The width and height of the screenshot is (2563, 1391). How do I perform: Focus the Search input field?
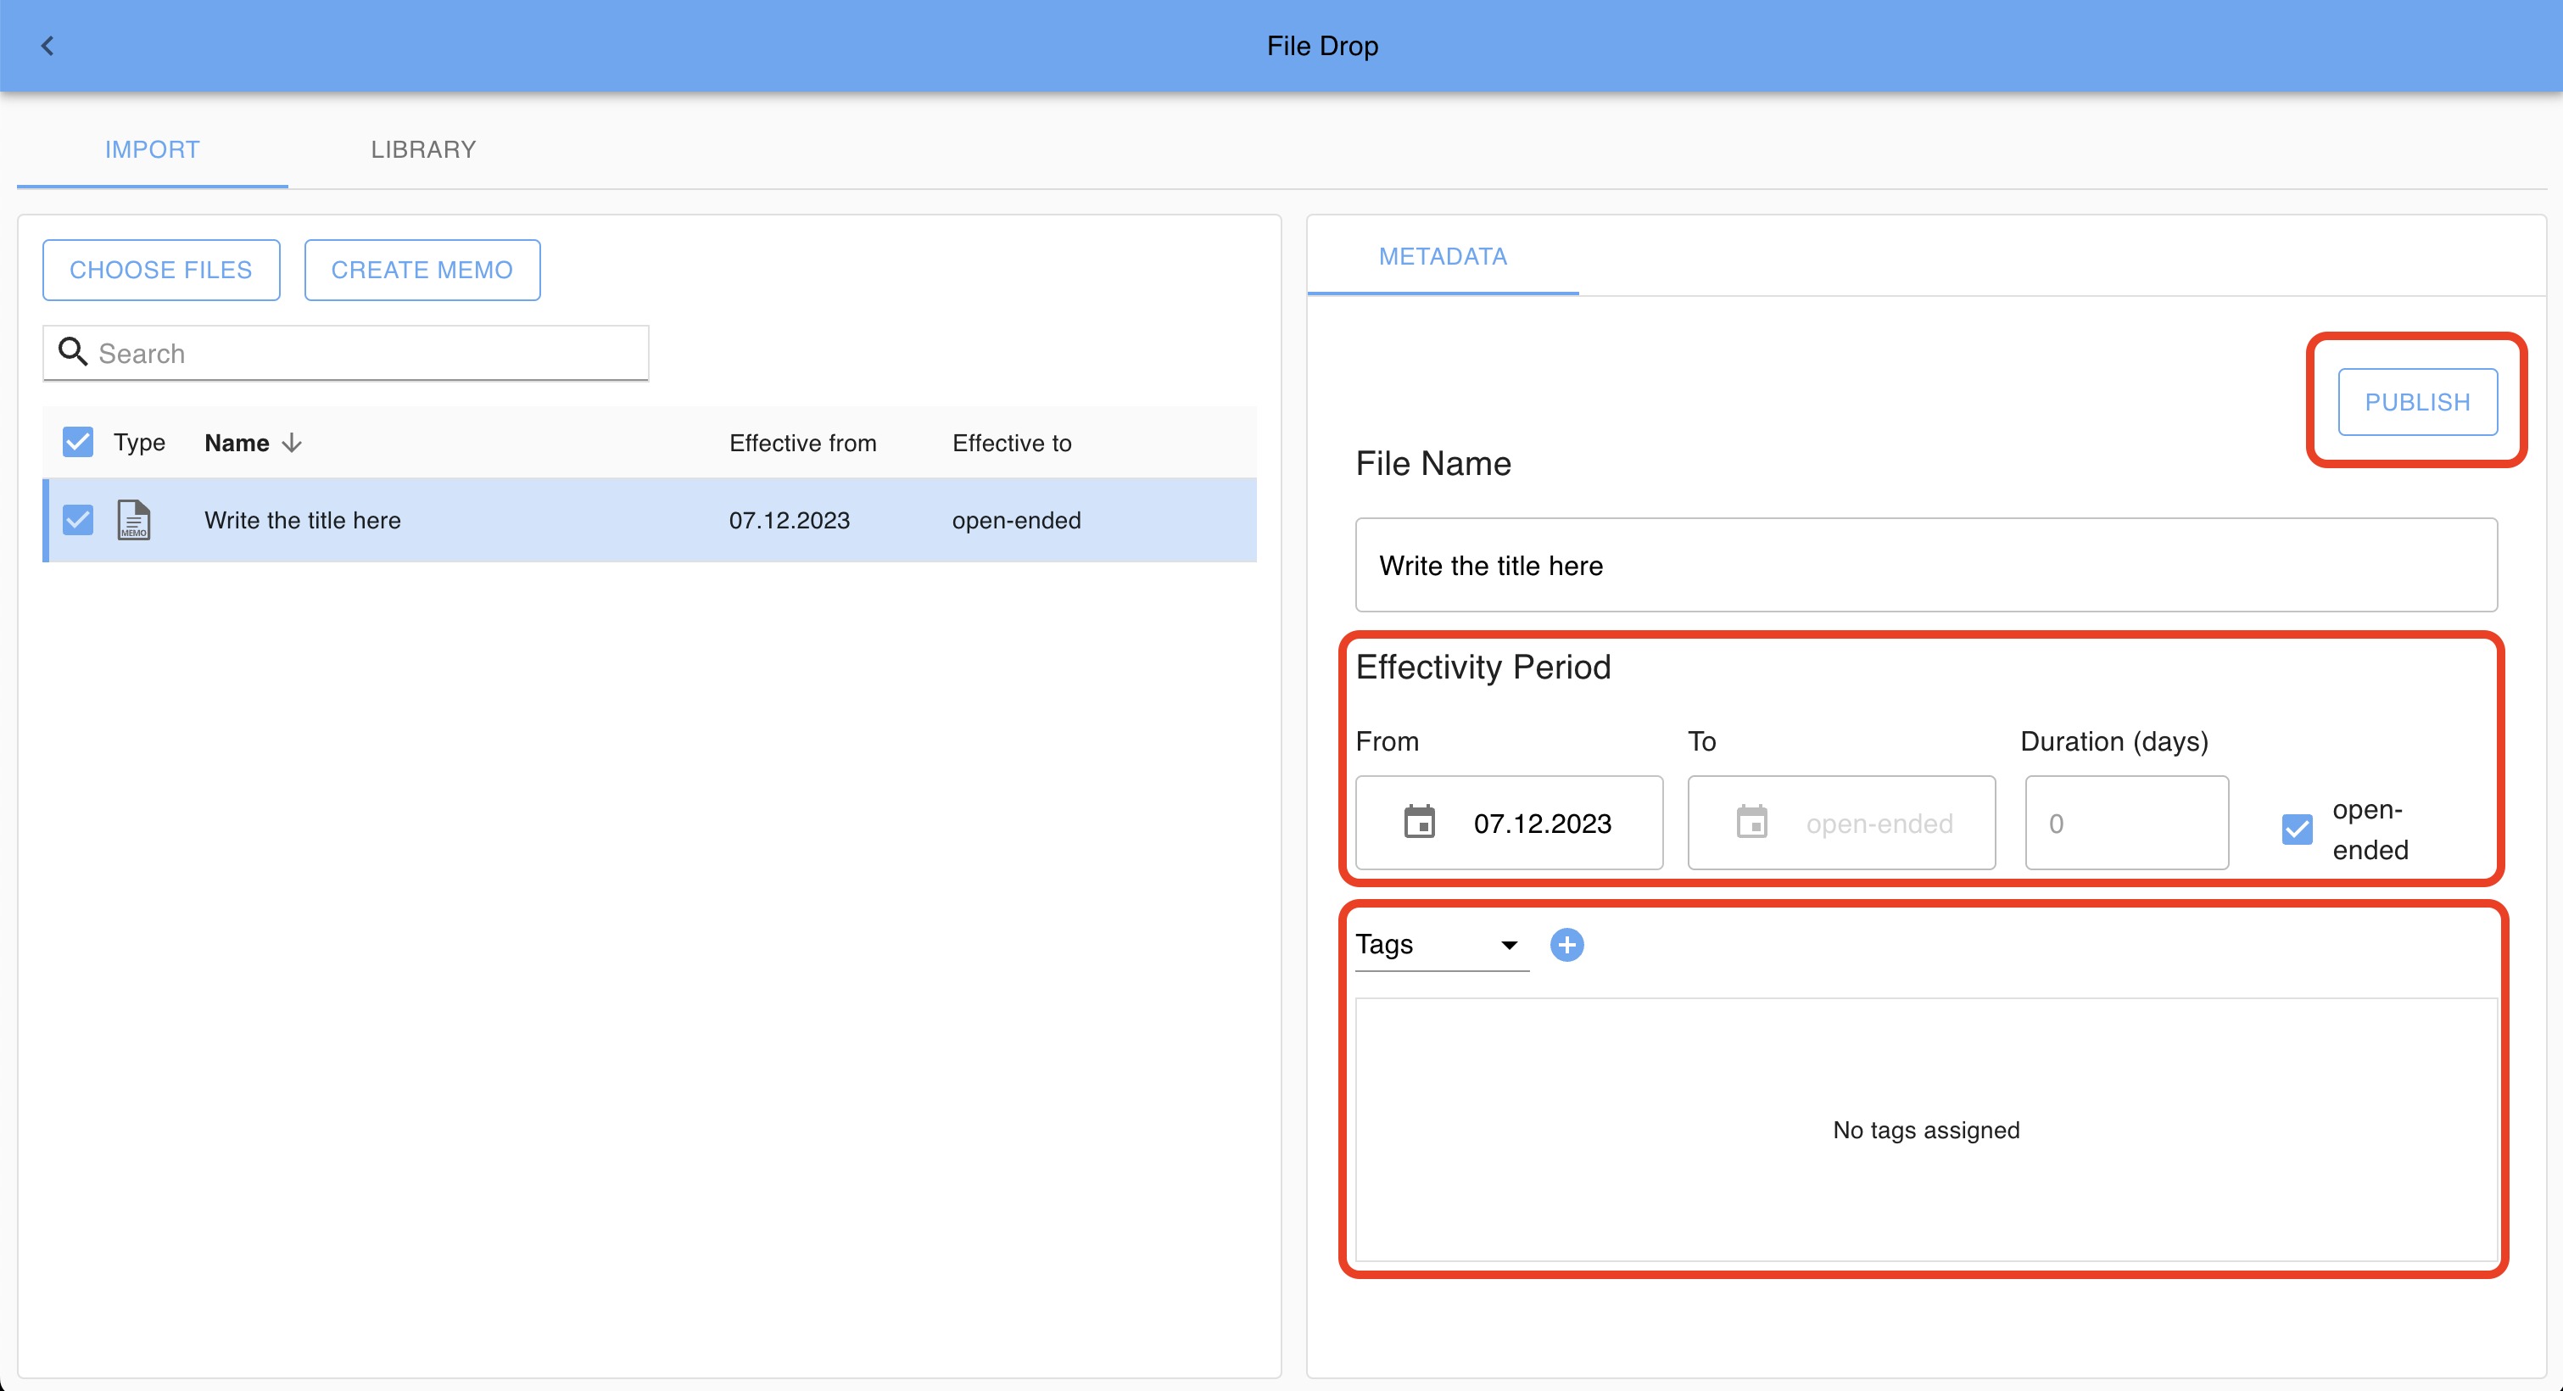tap(368, 353)
